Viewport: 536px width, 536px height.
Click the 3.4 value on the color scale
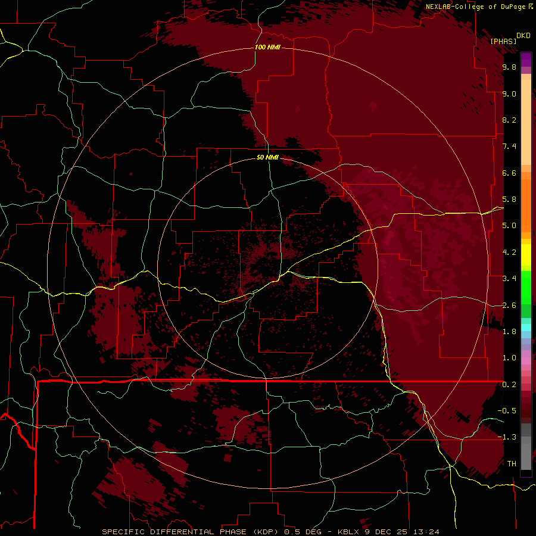point(509,279)
